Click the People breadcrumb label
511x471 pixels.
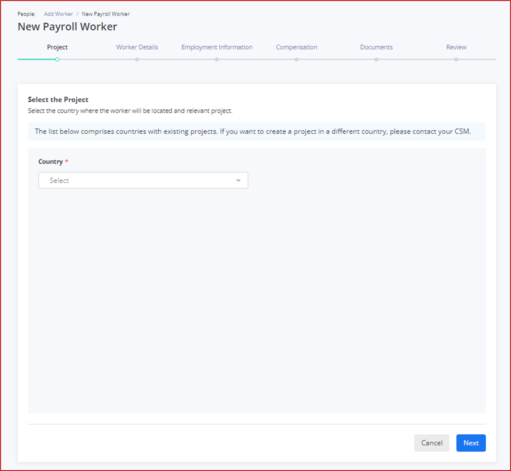(x=26, y=14)
